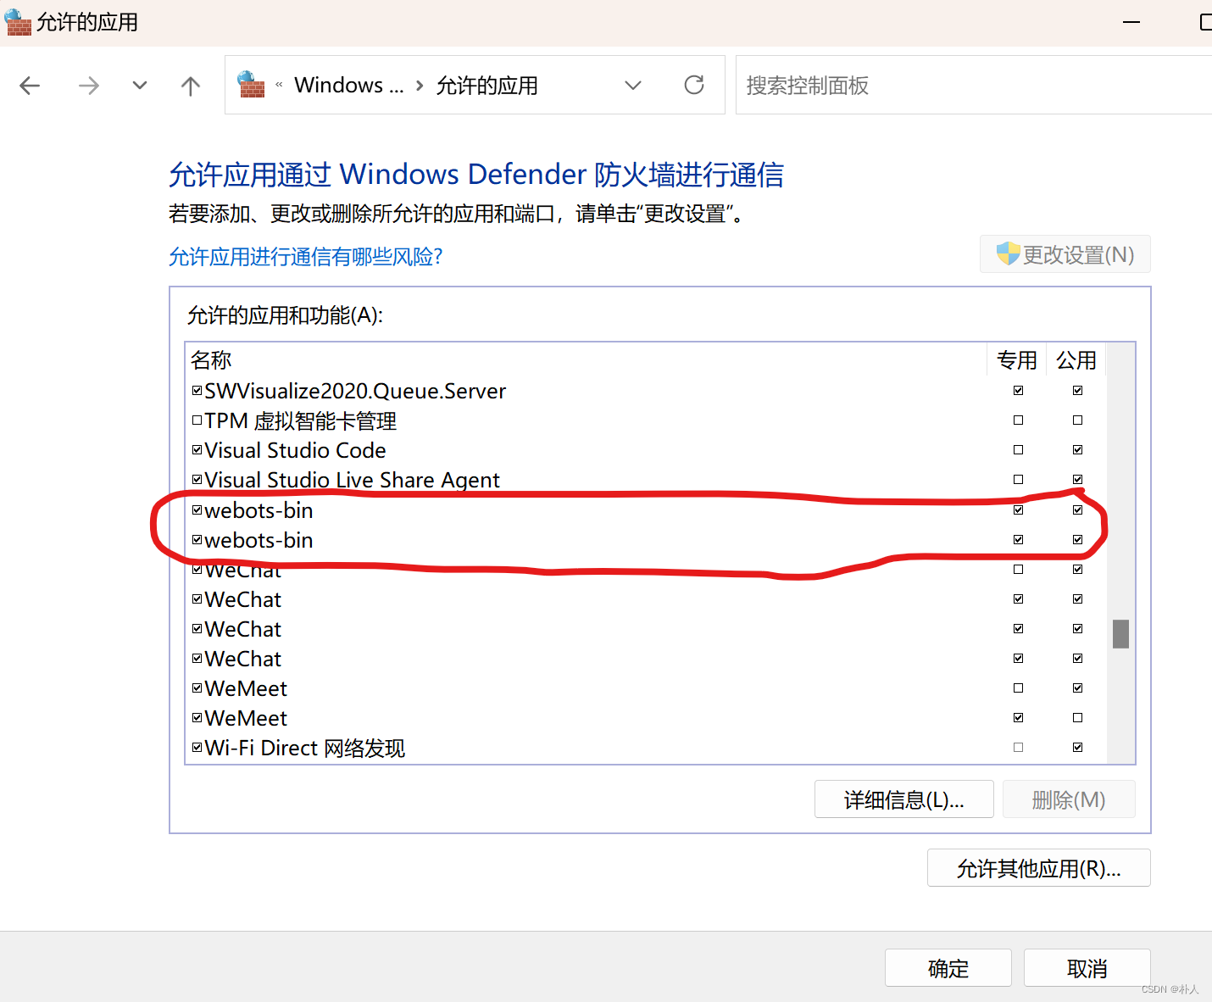Cancel with the 取消 button
The width and height of the screenshot is (1212, 1002).
1087,968
